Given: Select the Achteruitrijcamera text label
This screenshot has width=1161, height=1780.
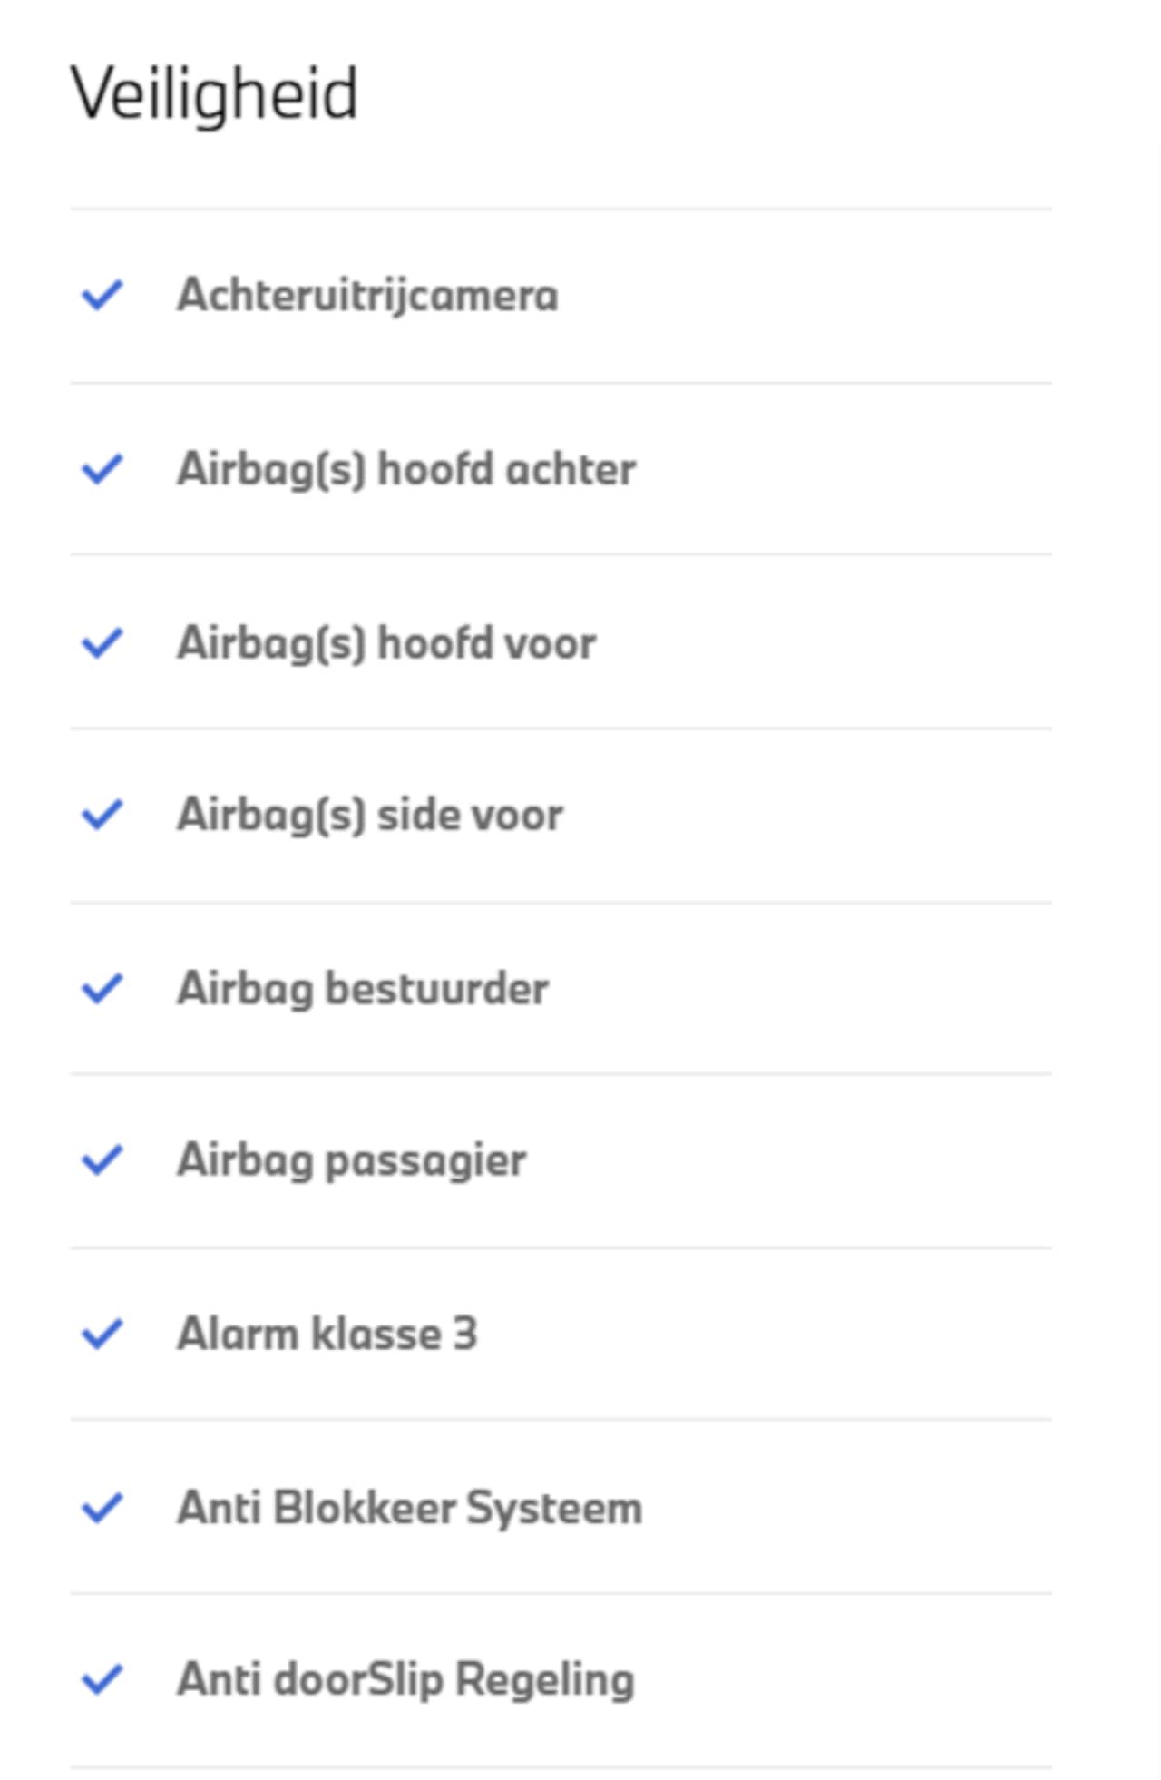Looking at the screenshot, I should [x=367, y=295].
